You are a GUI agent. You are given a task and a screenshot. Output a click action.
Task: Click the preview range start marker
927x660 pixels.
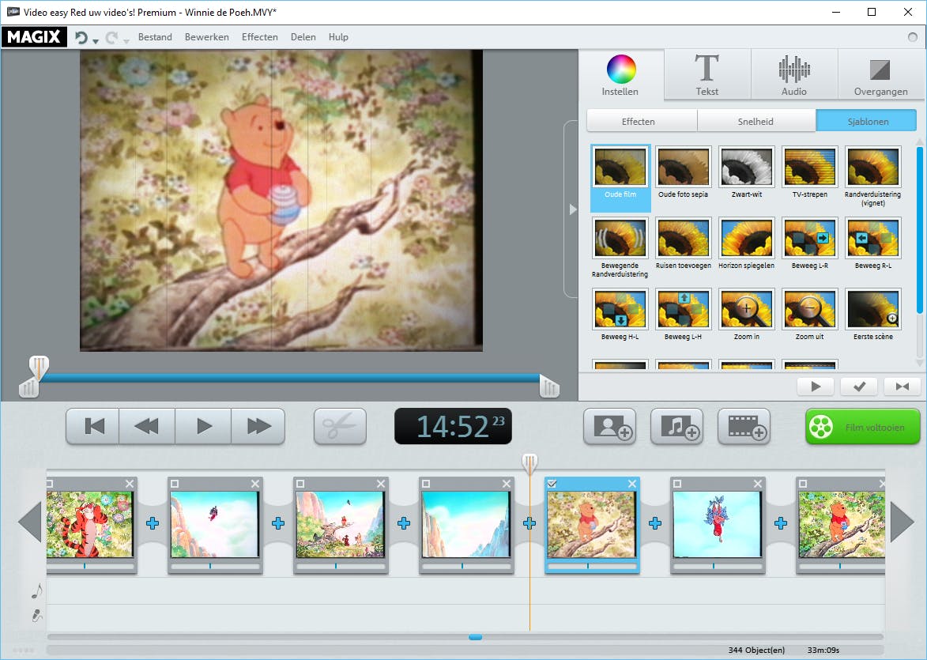28,388
